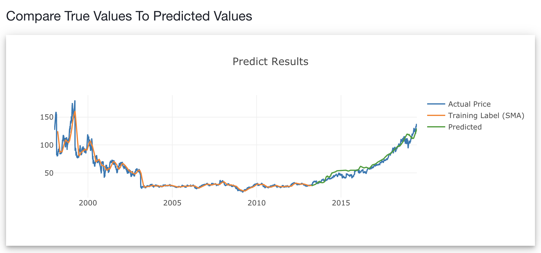Click the orange SMA line's highest peak
This screenshot has width=541, height=253.
[x=75, y=111]
